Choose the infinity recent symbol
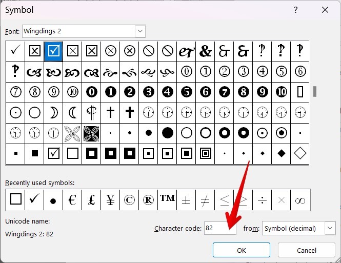The width and height of the screenshot is (341, 263). [300, 200]
